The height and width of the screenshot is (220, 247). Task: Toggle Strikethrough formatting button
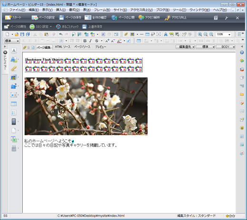click(97, 41)
